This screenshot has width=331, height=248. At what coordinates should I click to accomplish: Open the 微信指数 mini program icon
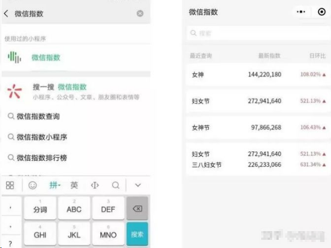(x=15, y=57)
